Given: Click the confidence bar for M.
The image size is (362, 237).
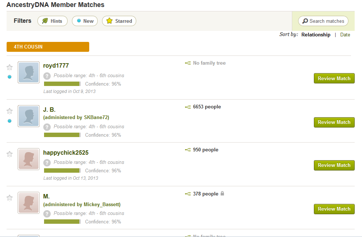Looking at the screenshot, I should coord(62,222).
